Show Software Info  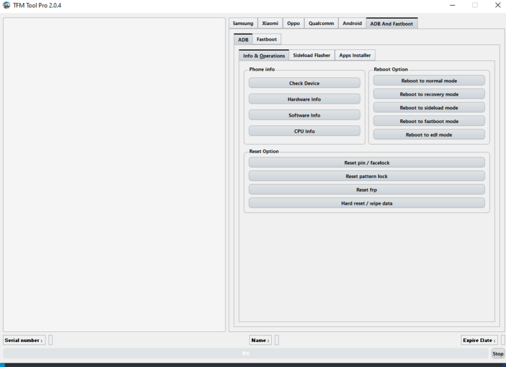(304, 115)
